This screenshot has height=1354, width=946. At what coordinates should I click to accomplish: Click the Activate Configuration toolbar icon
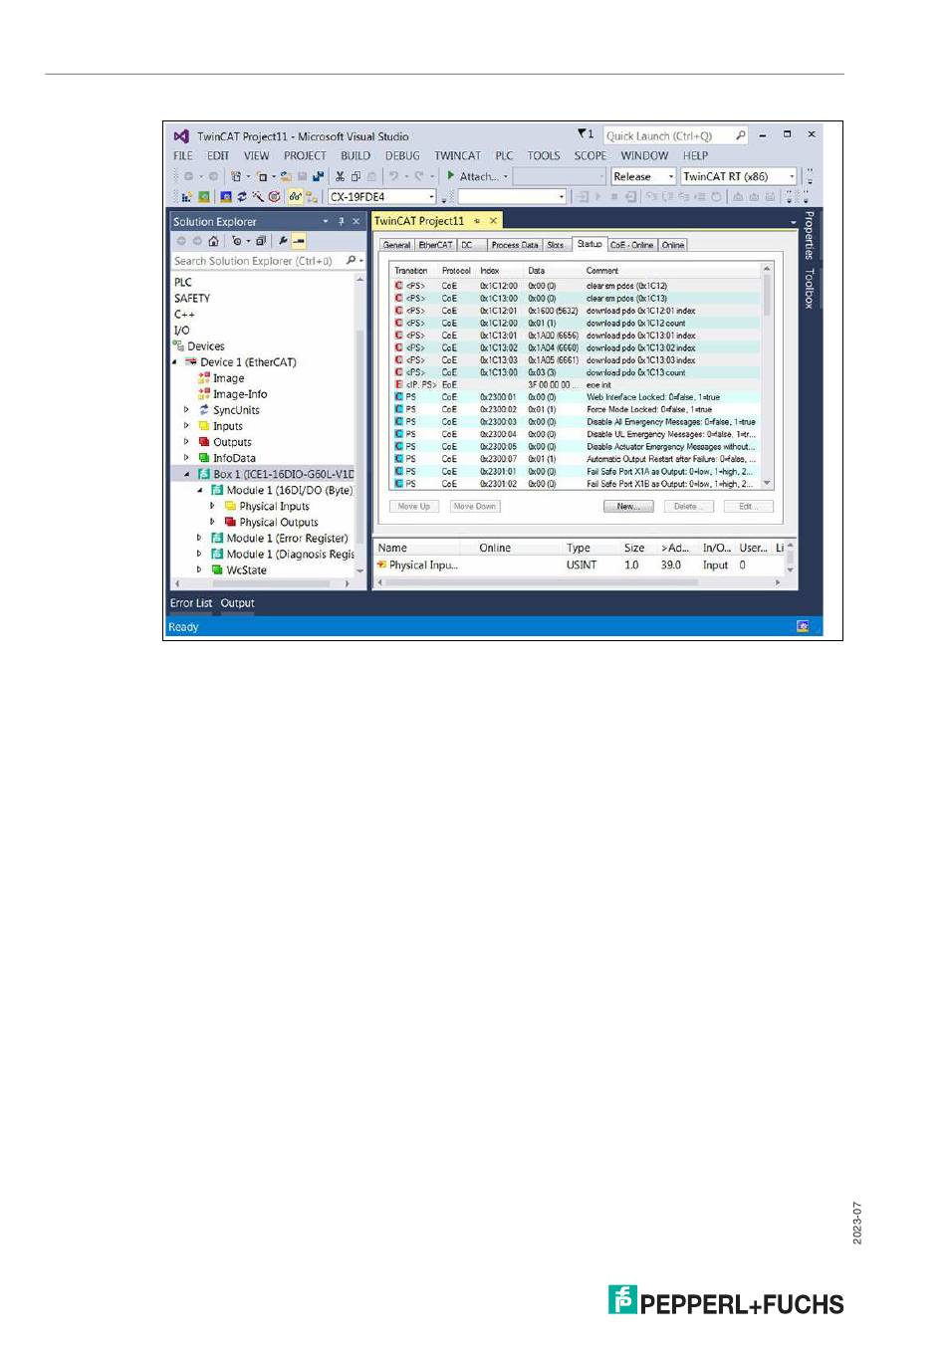pos(185,197)
